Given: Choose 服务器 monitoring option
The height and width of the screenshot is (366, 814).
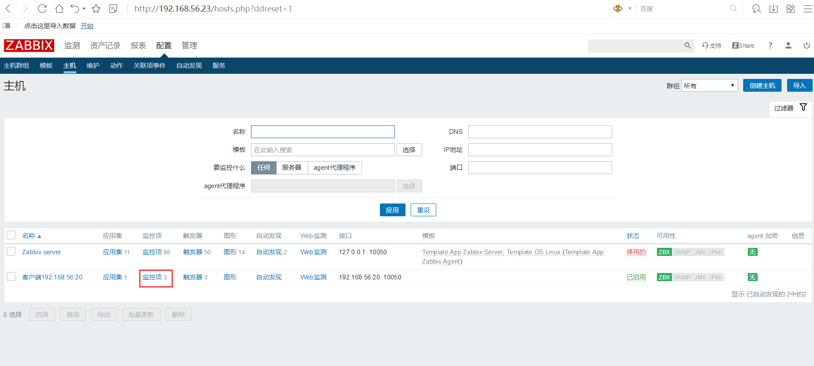Looking at the screenshot, I should click(x=292, y=168).
